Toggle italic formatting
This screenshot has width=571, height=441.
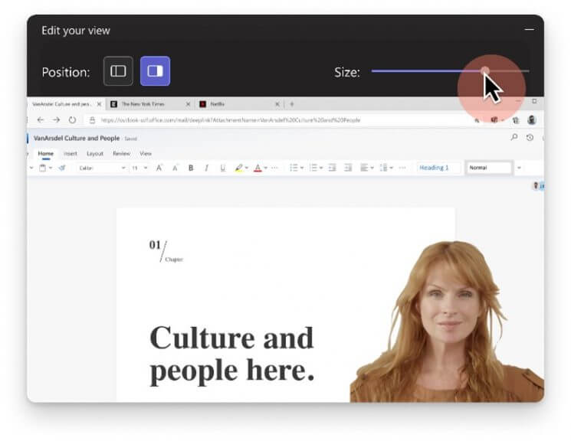coord(206,168)
